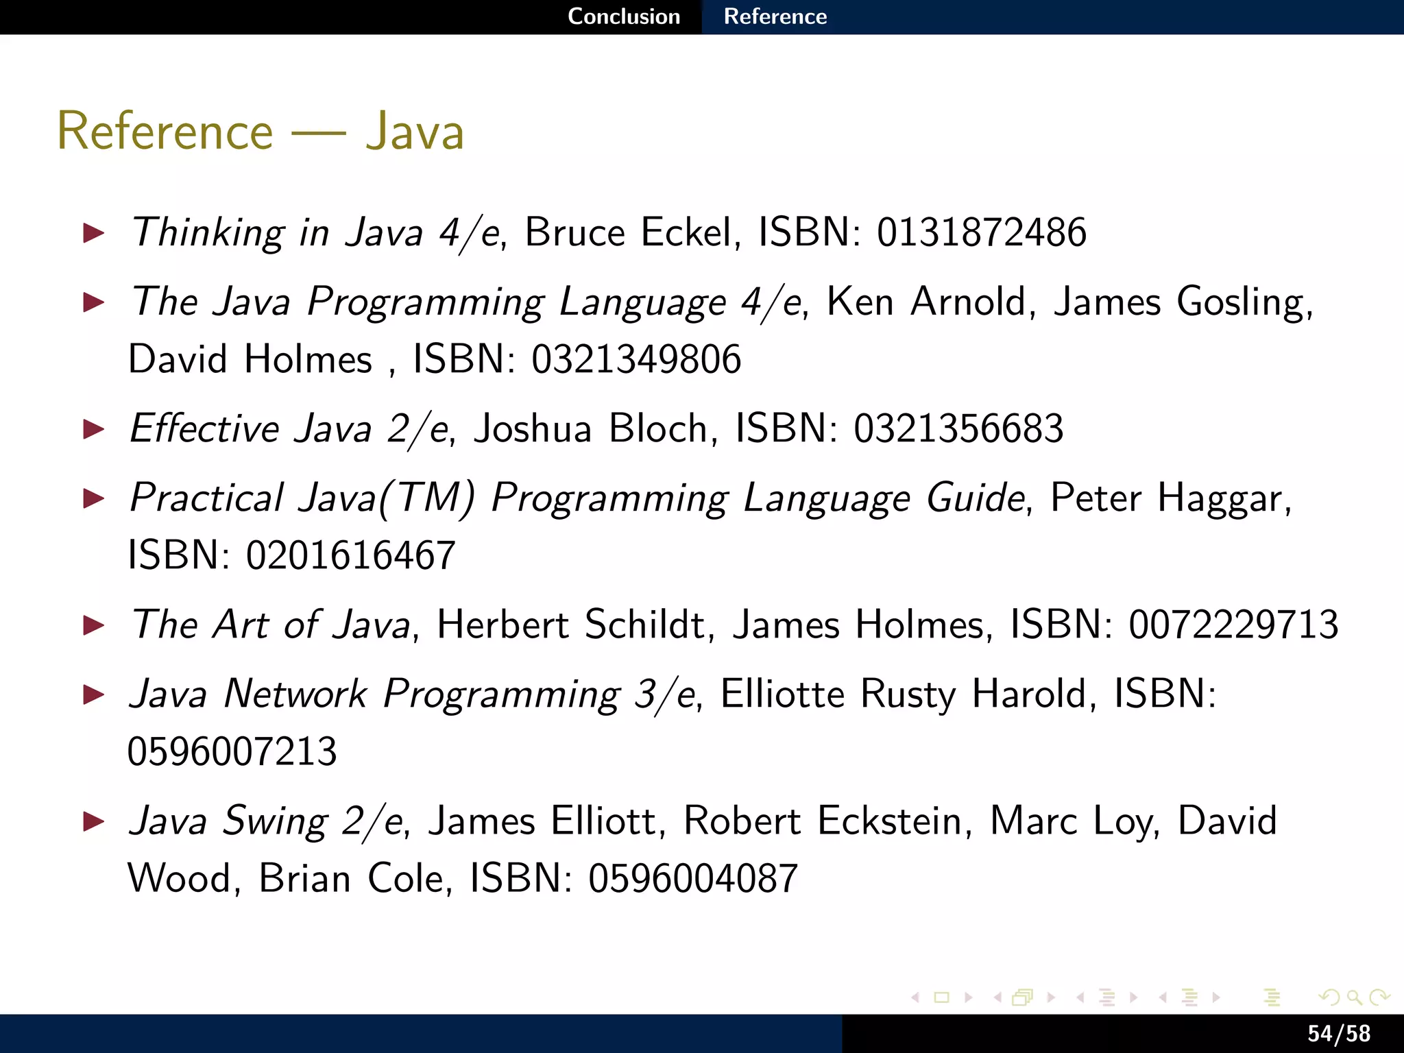This screenshot has width=1404, height=1053.
Task: Click the 54/58 page counter
Action: coord(1339,1033)
